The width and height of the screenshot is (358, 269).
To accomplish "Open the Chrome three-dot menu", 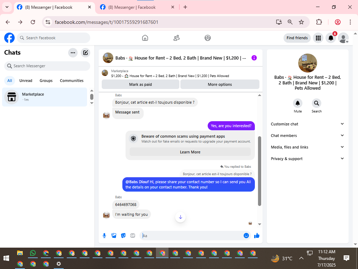I will (x=350, y=22).
